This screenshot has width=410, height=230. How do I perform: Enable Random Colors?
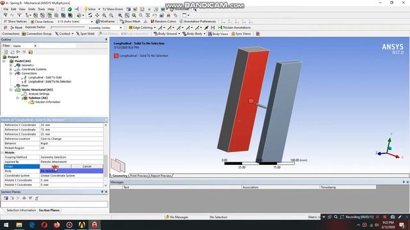pyautogui.click(x=163, y=21)
